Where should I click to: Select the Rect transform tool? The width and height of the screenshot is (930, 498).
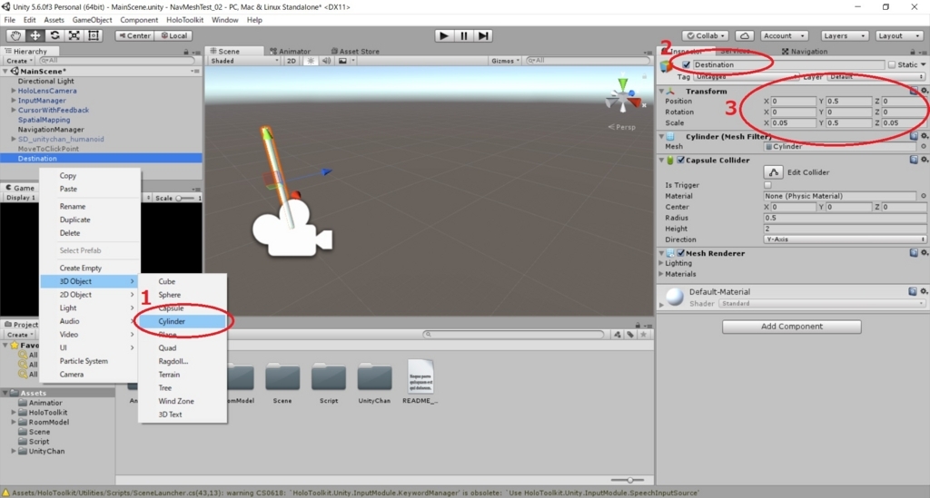tap(94, 35)
